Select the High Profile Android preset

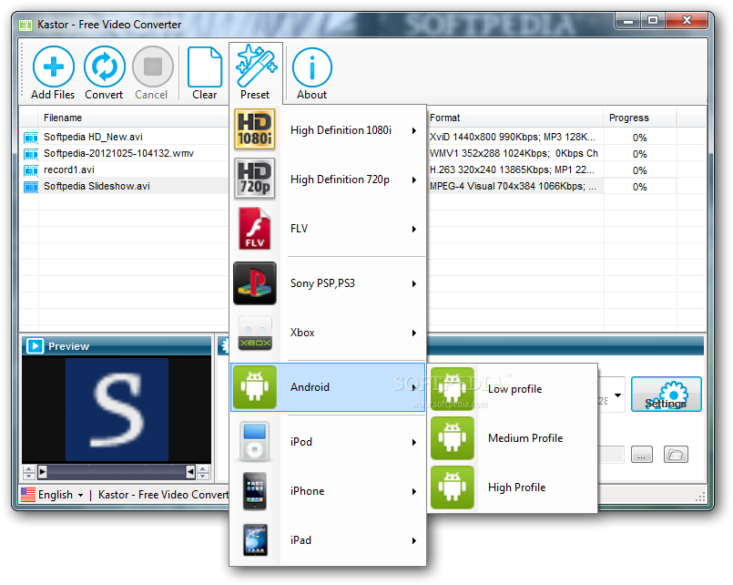click(513, 487)
